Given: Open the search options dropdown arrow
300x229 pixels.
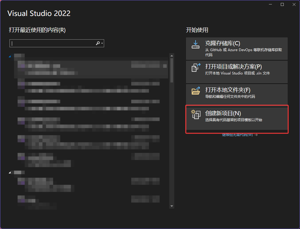Looking at the screenshot, I should (x=102, y=43).
